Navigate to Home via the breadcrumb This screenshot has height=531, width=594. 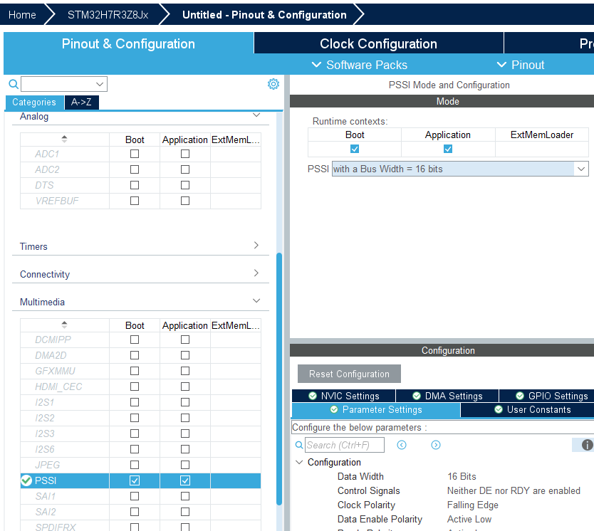pyautogui.click(x=21, y=14)
